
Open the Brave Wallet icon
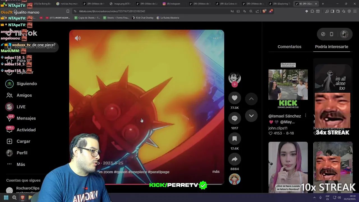pos(338,11)
